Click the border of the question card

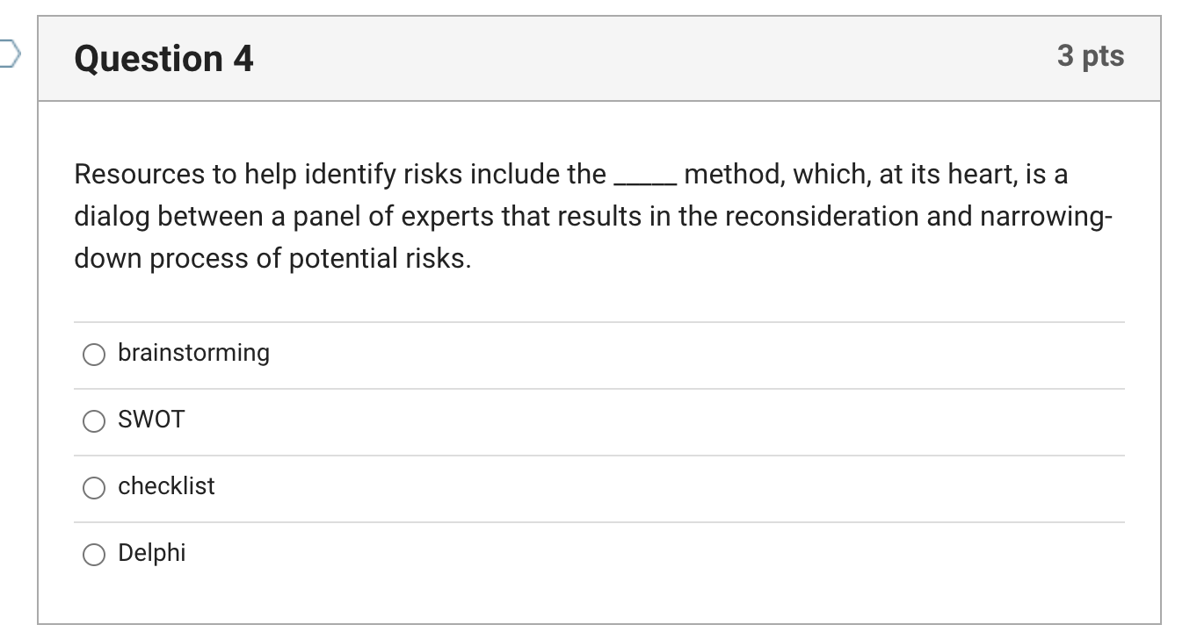point(40,351)
